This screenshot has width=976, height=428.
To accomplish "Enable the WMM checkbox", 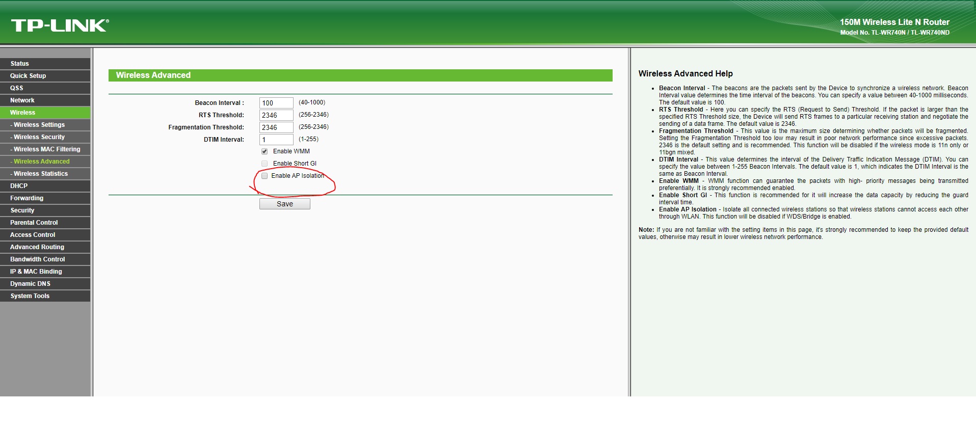I will click(x=265, y=151).
